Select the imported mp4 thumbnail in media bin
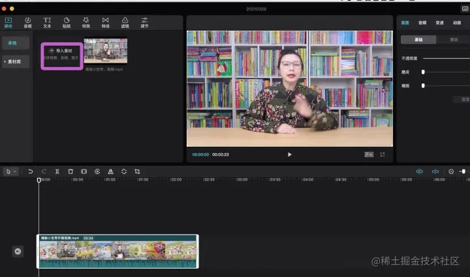Viewport: 470px width, 277px height. [x=106, y=51]
